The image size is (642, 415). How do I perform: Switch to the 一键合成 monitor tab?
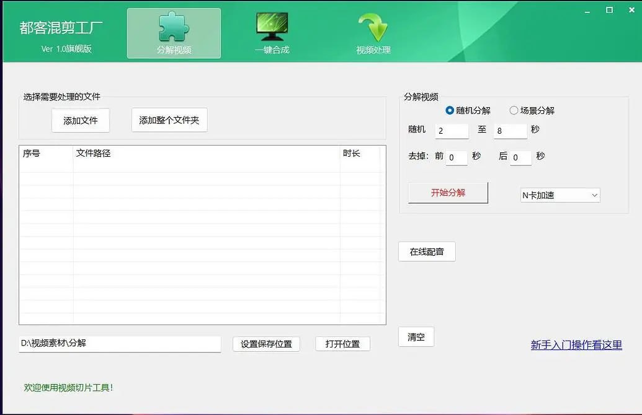click(x=272, y=33)
